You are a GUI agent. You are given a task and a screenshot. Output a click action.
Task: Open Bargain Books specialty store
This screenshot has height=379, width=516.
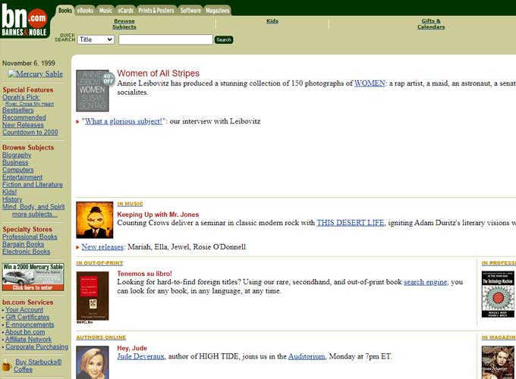(x=23, y=244)
